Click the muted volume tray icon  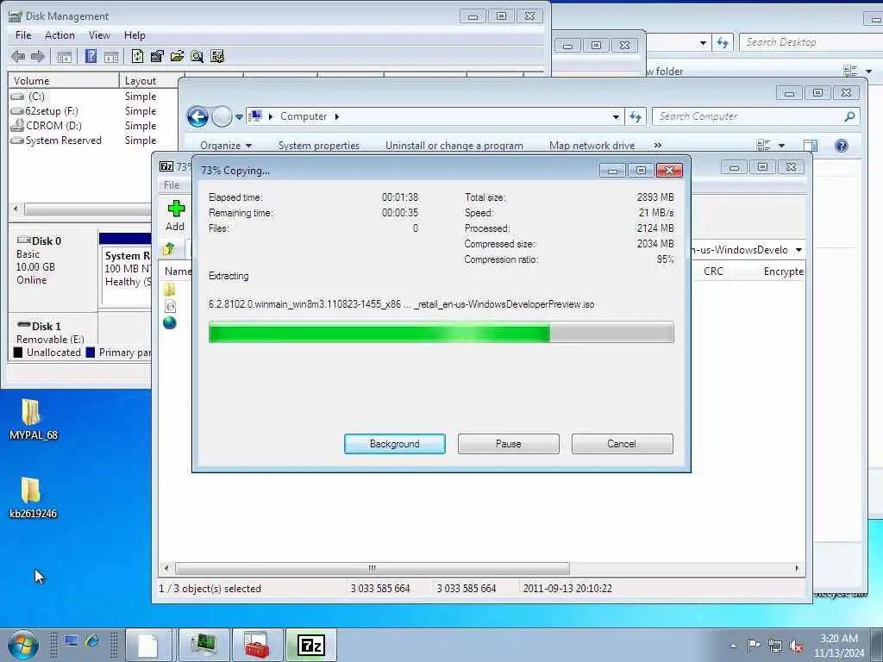coord(796,646)
